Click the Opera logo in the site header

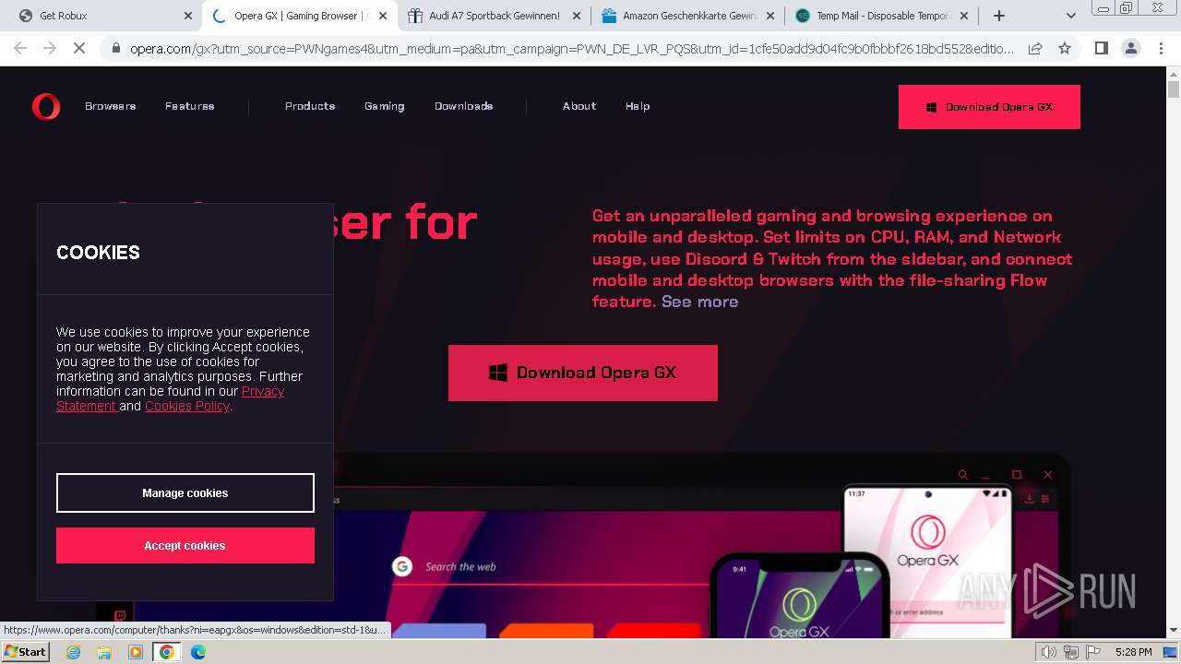tap(45, 107)
